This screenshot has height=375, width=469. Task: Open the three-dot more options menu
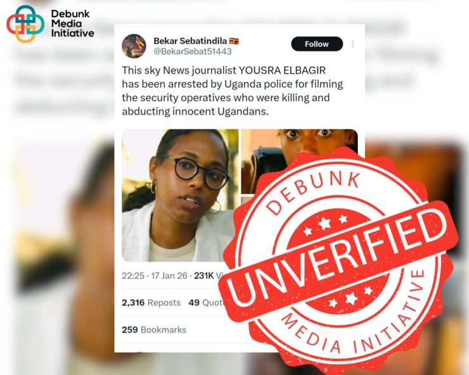tap(352, 44)
